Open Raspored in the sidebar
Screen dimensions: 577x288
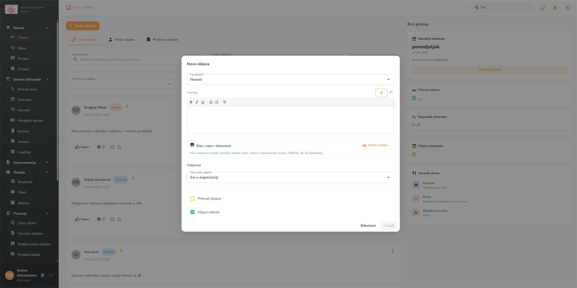click(25, 182)
